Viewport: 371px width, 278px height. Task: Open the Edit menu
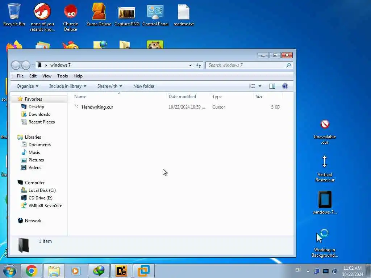[33, 76]
